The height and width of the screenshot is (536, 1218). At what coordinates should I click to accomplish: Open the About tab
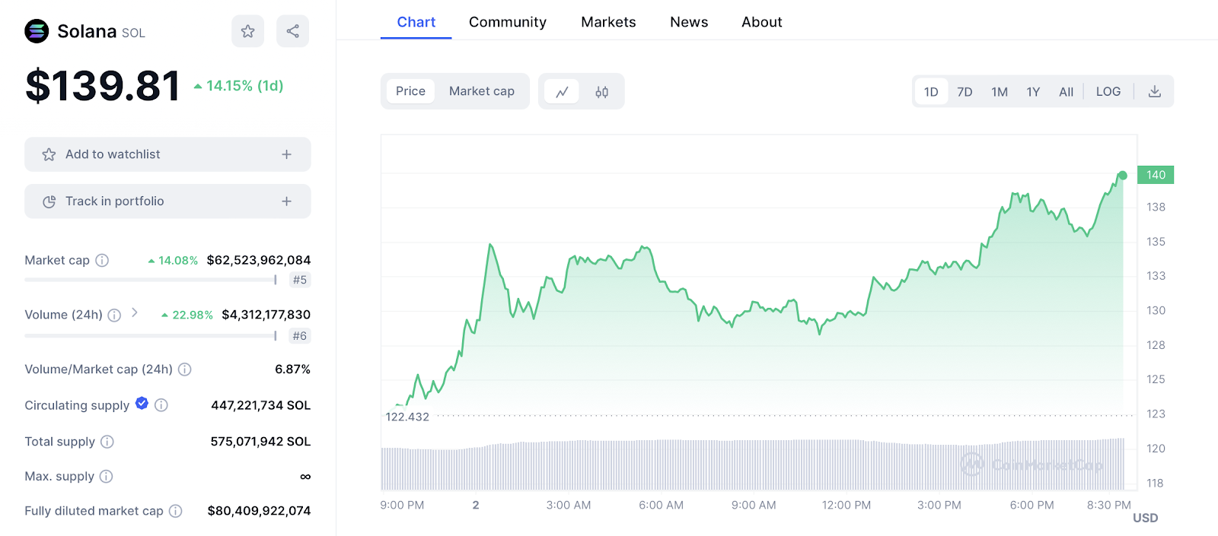point(762,22)
